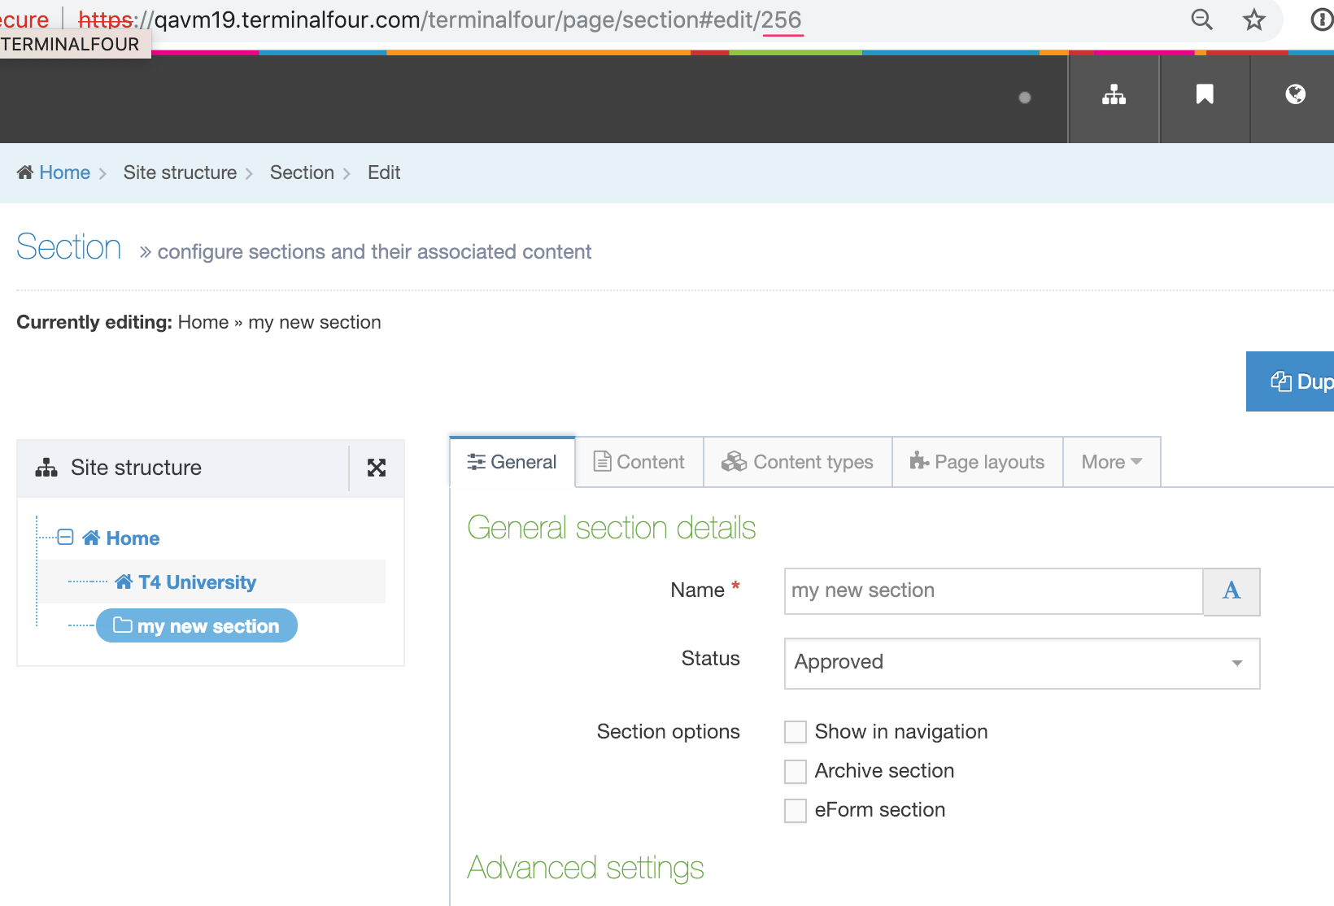Click the letter A button beside Name
The image size is (1334, 906).
[x=1232, y=591]
